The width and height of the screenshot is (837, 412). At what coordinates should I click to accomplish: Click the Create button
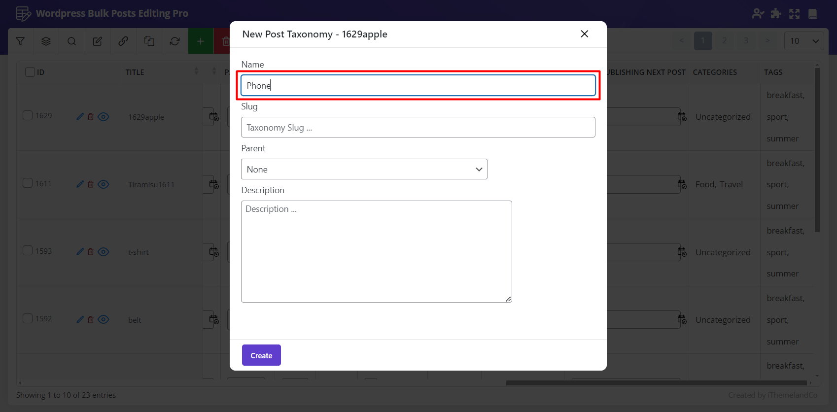pyautogui.click(x=261, y=355)
